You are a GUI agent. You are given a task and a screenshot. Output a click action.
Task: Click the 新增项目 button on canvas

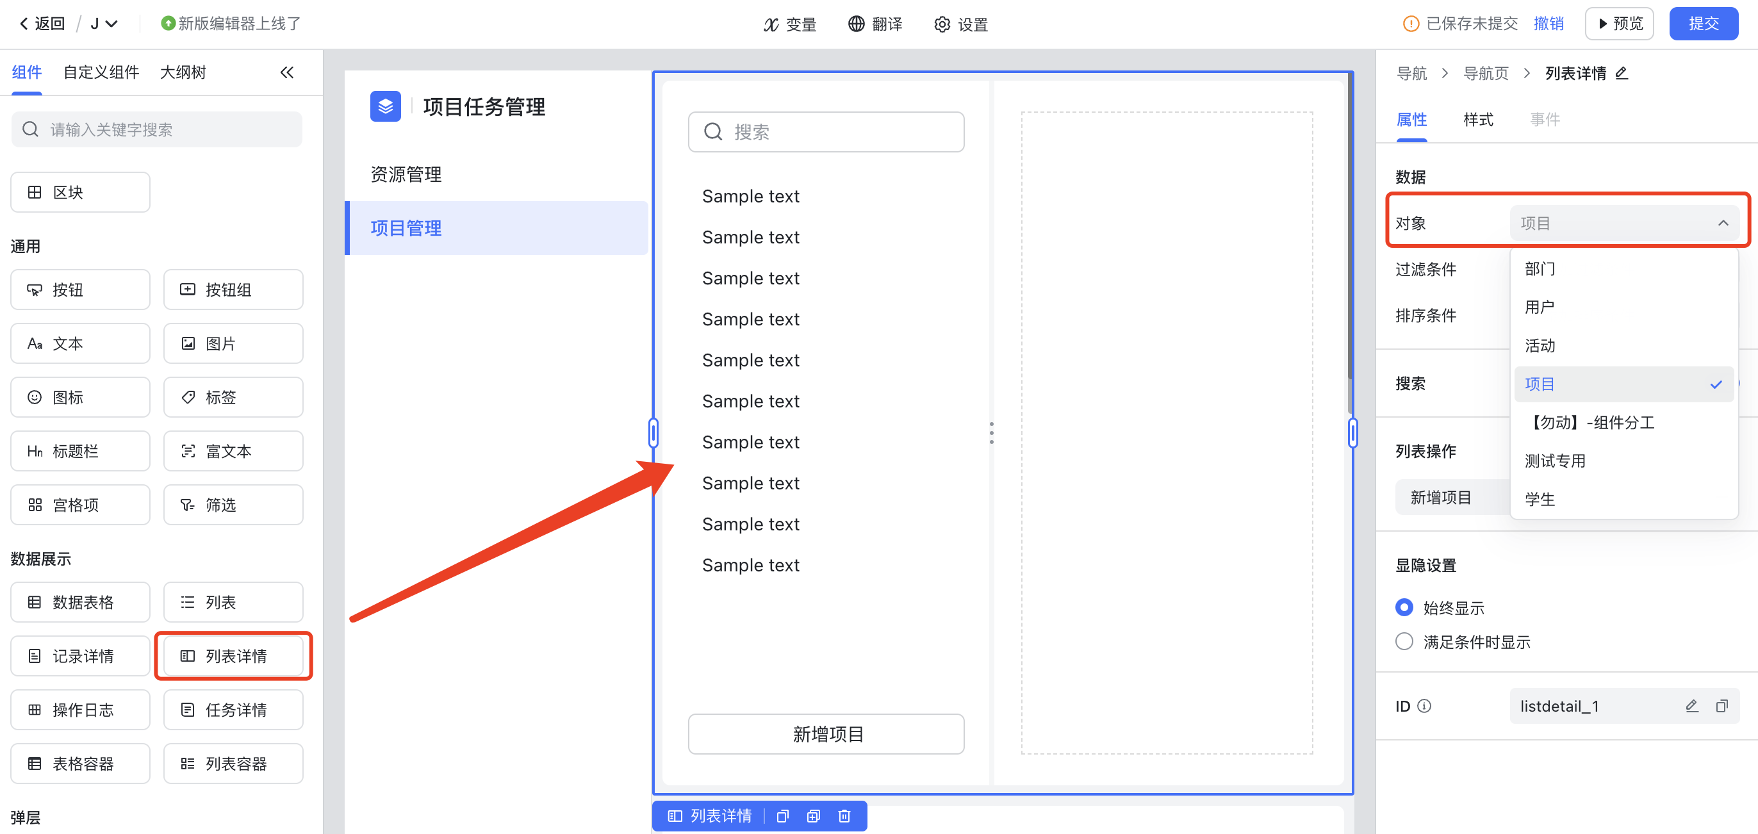[x=826, y=734]
